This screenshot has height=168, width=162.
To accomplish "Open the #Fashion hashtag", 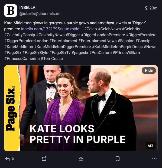I will click(126, 41).
